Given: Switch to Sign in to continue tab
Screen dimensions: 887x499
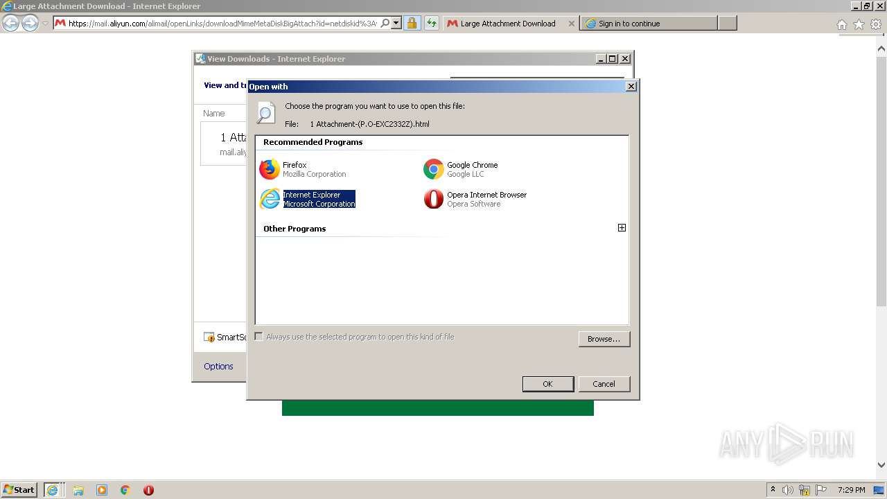Looking at the screenshot, I should 649,24.
